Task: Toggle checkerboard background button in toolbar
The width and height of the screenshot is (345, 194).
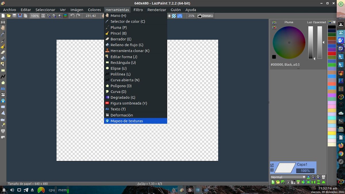Action: pos(174,16)
